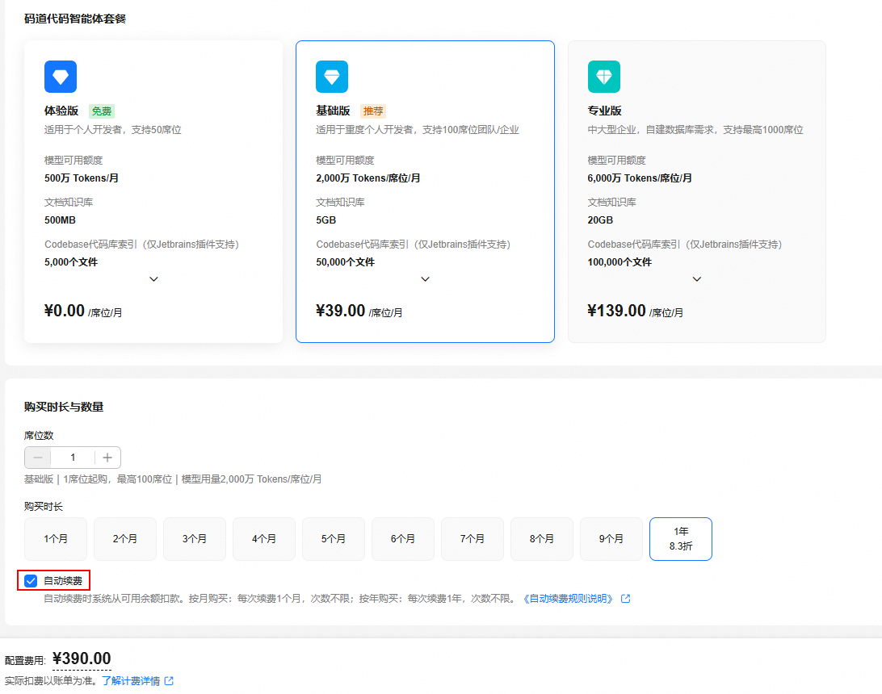Image resolution: width=882 pixels, height=694 pixels.
Task: Expand details chevron in 体验版 card
Action: click(x=153, y=278)
